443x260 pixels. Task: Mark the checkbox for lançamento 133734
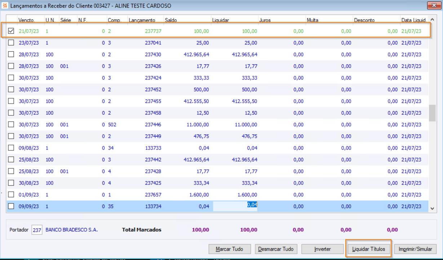[x=11, y=206]
